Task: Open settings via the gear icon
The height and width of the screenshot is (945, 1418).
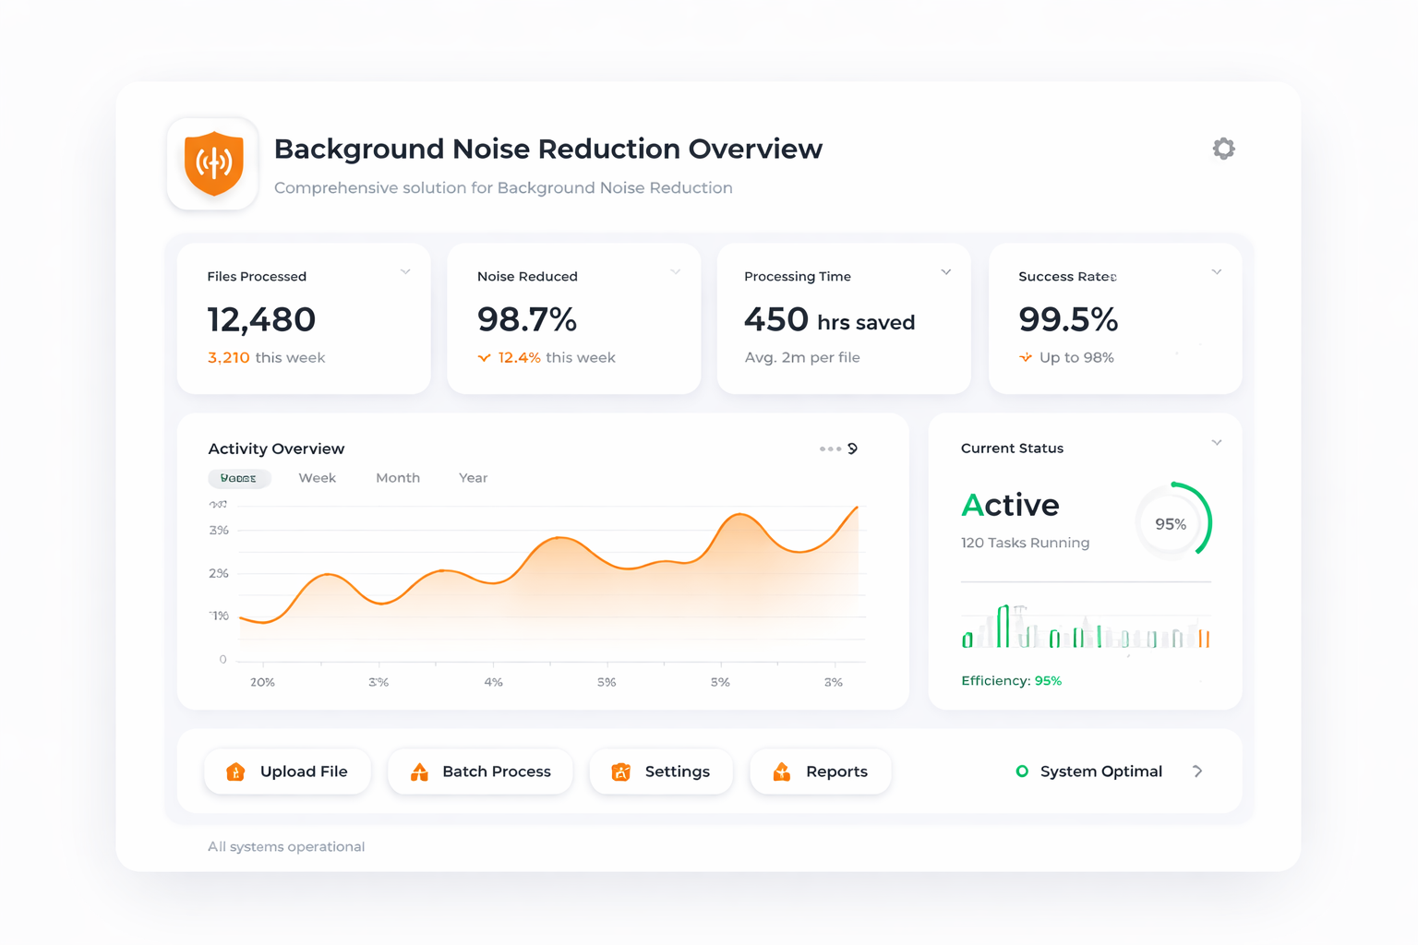Action: pyautogui.click(x=1223, y=149)
